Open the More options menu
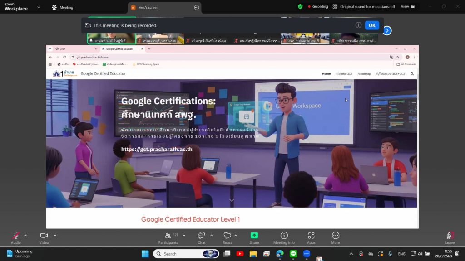 click(336, 237)
